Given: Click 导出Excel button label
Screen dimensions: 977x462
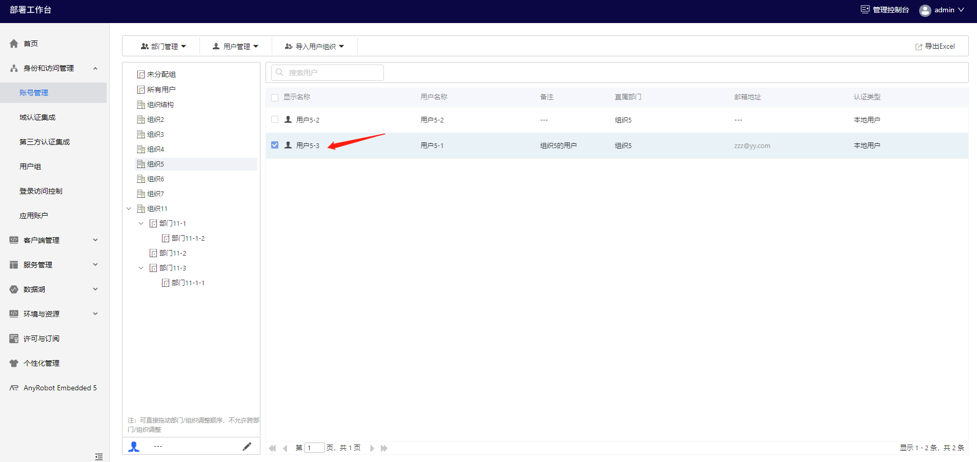Looking at the screenshot, I should pyautogui.click(x=940, y=46).
